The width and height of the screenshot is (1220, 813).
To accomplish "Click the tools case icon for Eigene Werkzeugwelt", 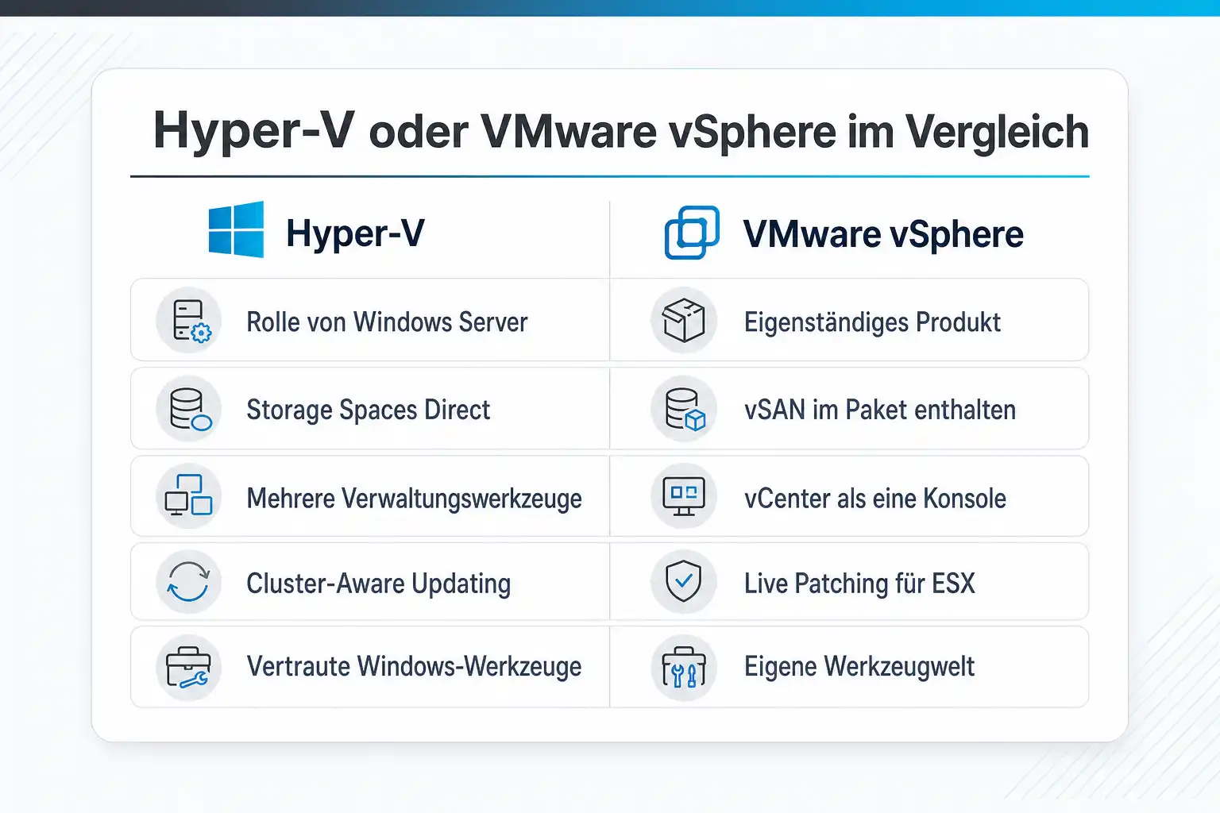I will coord(684,667).
